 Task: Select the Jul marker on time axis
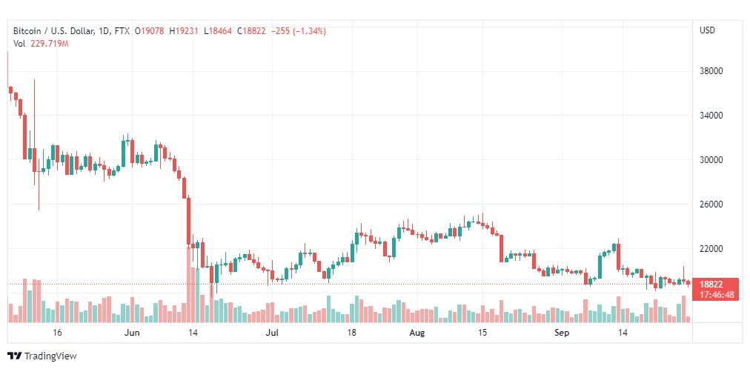pyautogui.click(x=272, y=333)
